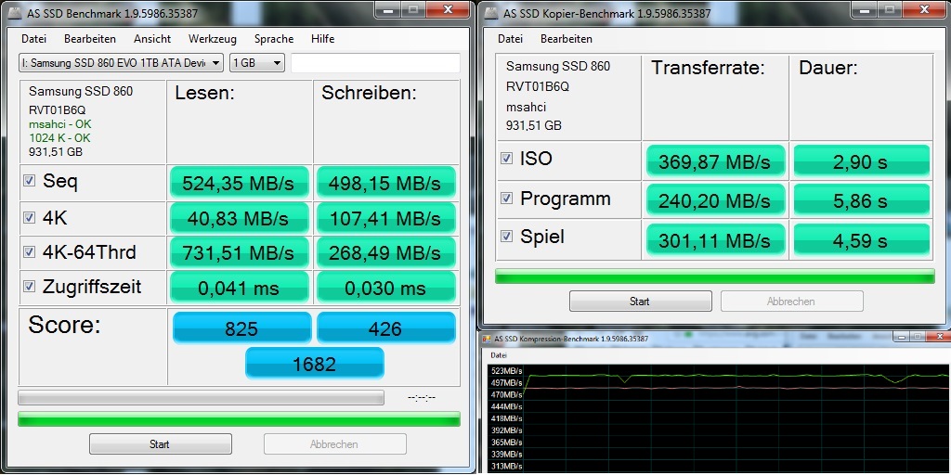Click the read score 825 box

tap(241, 328)
